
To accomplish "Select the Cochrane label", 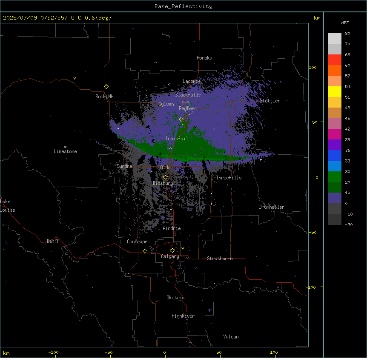I will (137, 242).
